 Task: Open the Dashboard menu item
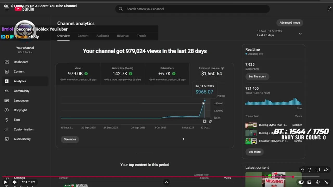25,62
